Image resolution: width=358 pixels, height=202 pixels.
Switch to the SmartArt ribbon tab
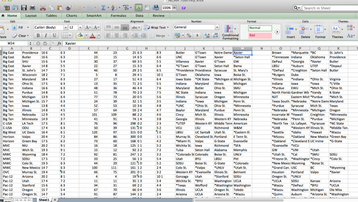coord(94,16)
